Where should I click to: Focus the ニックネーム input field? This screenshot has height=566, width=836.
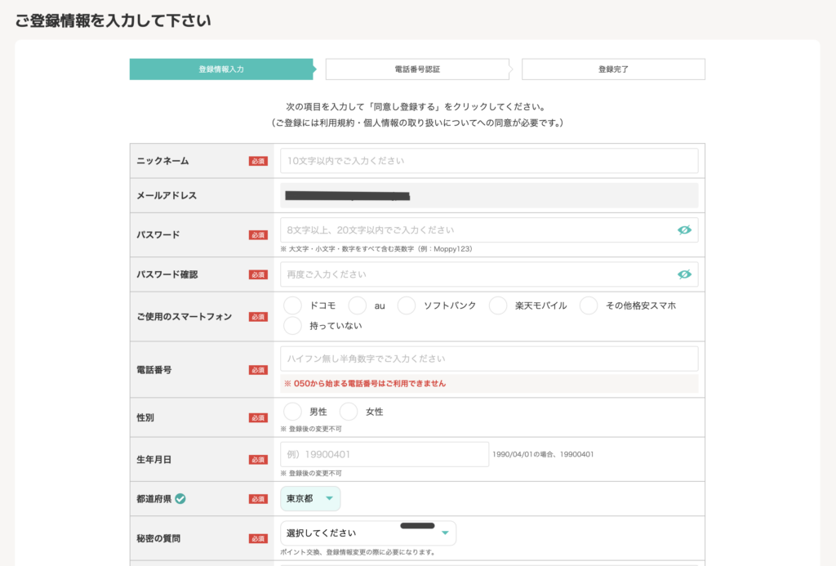click(x=488, y=161)
